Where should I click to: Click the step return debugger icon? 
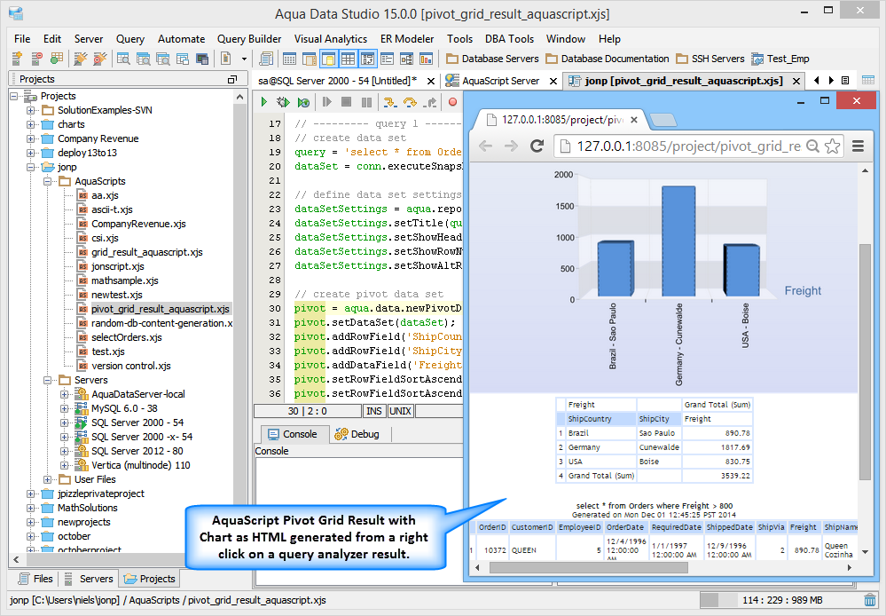(x=430, y=102)
